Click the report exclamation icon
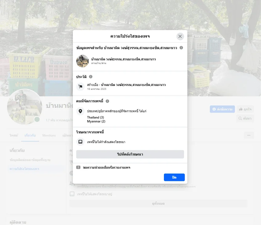 pyautogui.click(x=78, y=167)
